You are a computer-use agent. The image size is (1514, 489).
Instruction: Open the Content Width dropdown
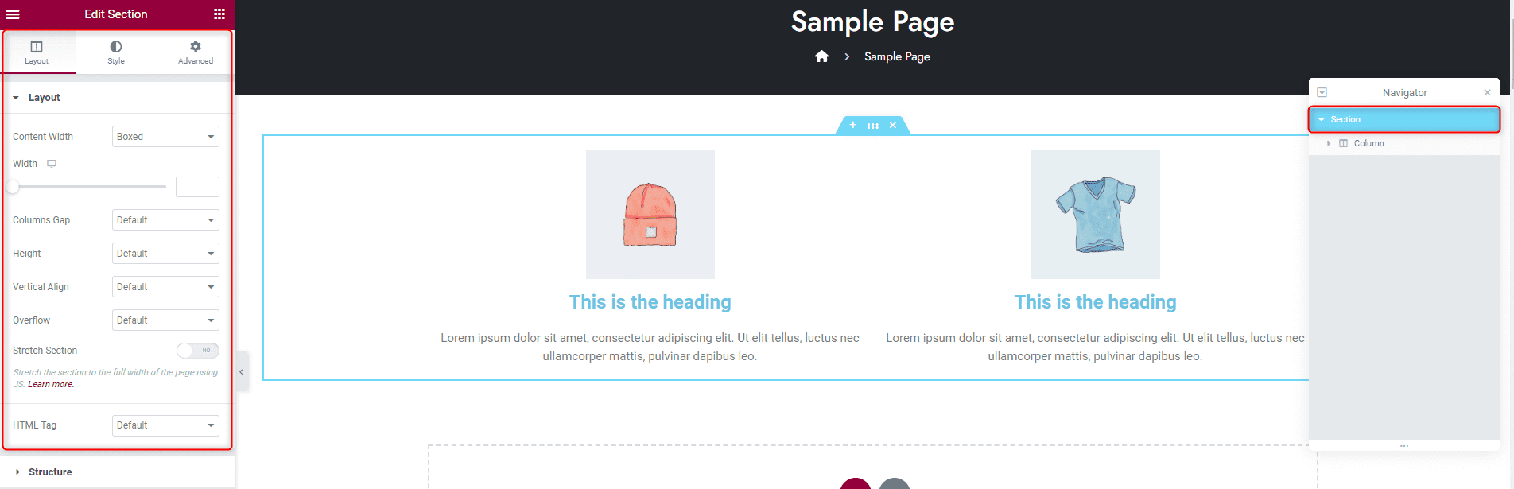tap(165, 137)
